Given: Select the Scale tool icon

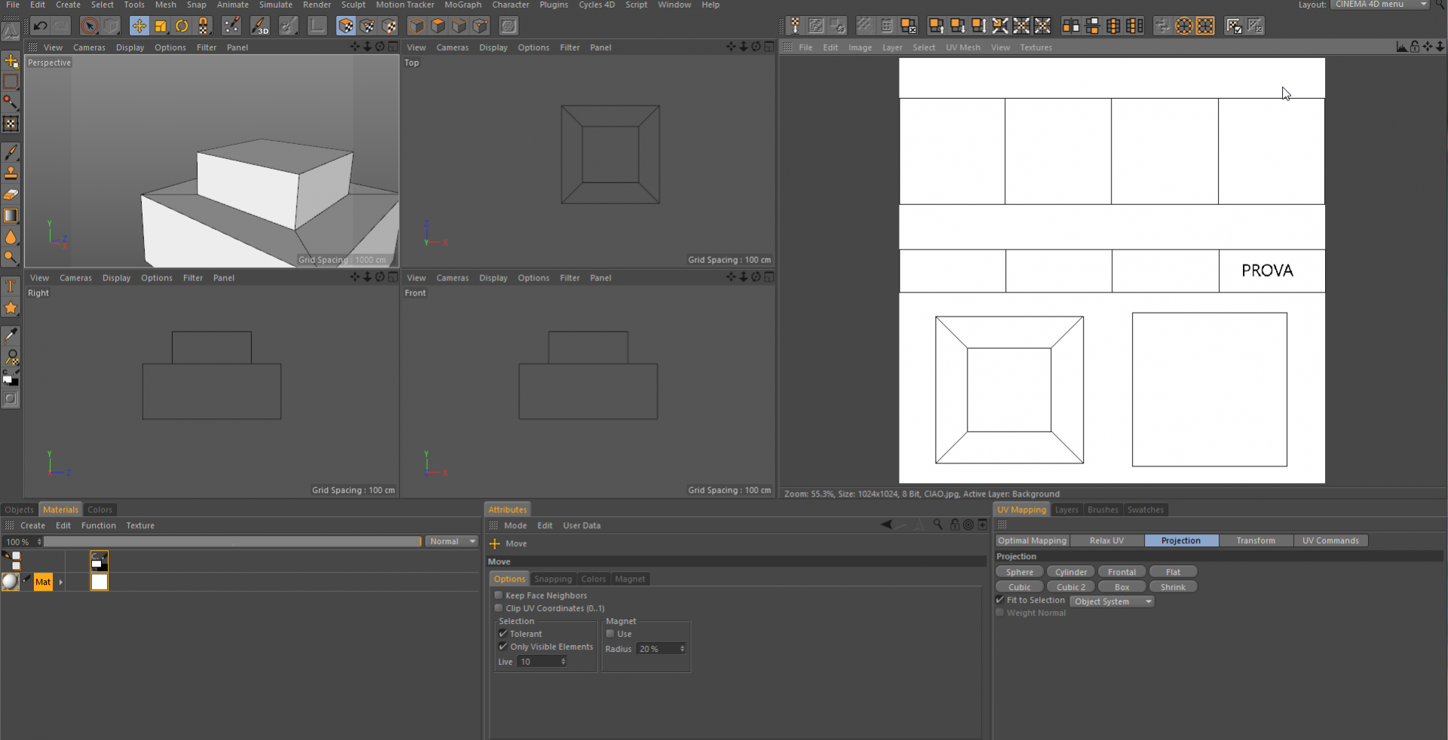Looking at the screenshot, I should click(161, 26).
